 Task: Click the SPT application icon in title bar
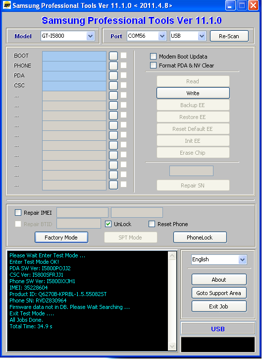point(7,5)
